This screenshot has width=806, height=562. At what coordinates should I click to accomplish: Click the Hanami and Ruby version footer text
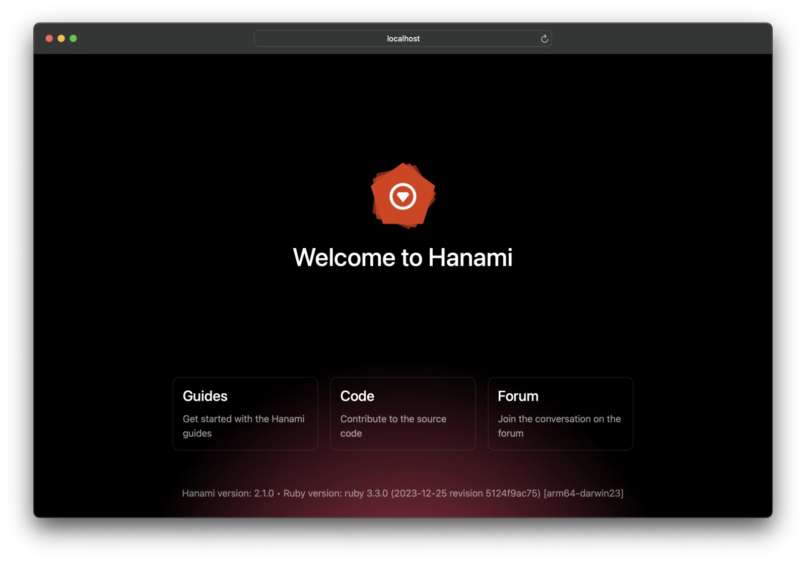[x=403, y=493]
